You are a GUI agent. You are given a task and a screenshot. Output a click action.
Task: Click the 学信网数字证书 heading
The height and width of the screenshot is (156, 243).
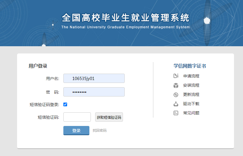point(189,66)
